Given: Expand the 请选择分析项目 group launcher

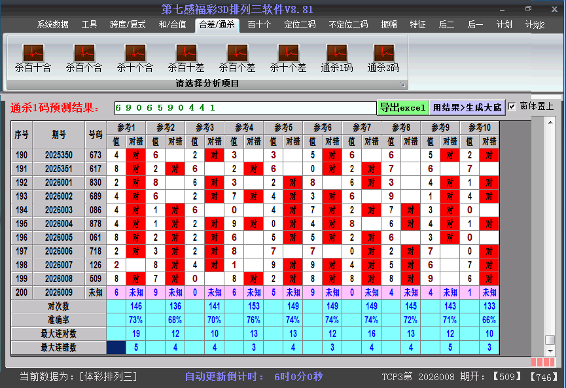Looking at the screenshot, I should click(x=402, y=84).
